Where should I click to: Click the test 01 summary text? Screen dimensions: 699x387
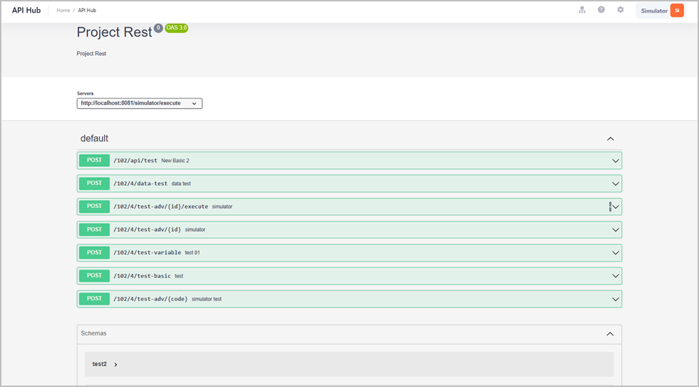[192, 252]
